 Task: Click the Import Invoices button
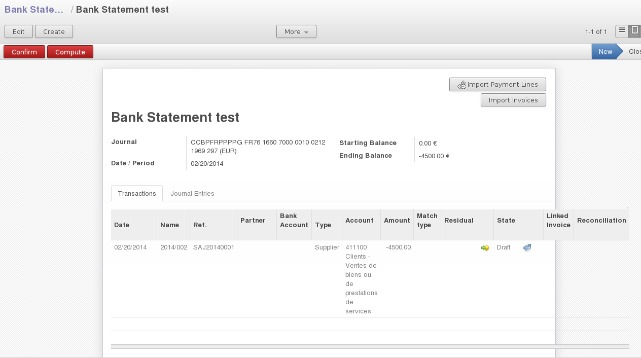(513, 100)
